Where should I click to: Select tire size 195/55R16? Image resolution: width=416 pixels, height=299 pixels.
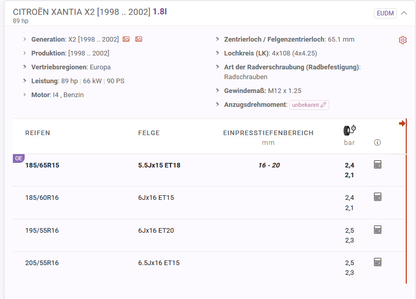pos(42,231)
